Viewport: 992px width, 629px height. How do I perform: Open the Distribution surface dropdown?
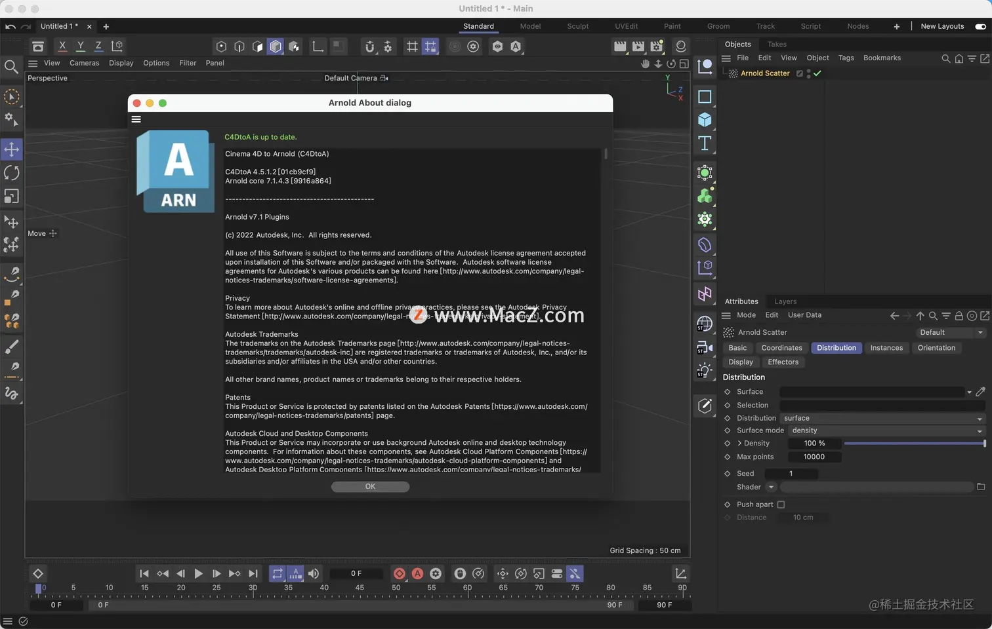[883, 418]
